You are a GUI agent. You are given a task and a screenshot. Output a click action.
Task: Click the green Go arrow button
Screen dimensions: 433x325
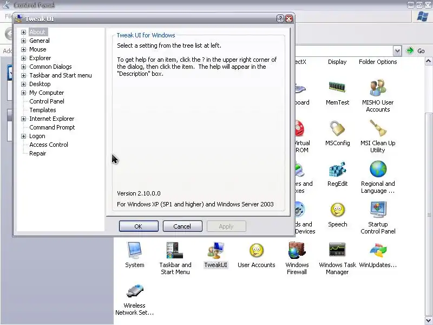[x=410, y=50]
